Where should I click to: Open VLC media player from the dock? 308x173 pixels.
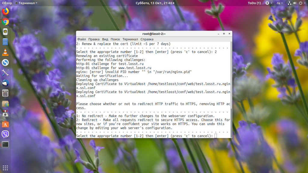click(x=5, y=52)
